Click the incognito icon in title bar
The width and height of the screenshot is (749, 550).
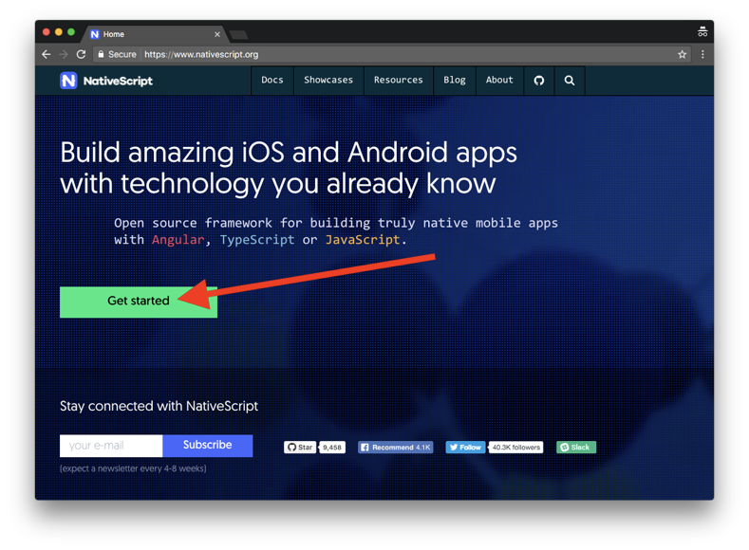702,32
